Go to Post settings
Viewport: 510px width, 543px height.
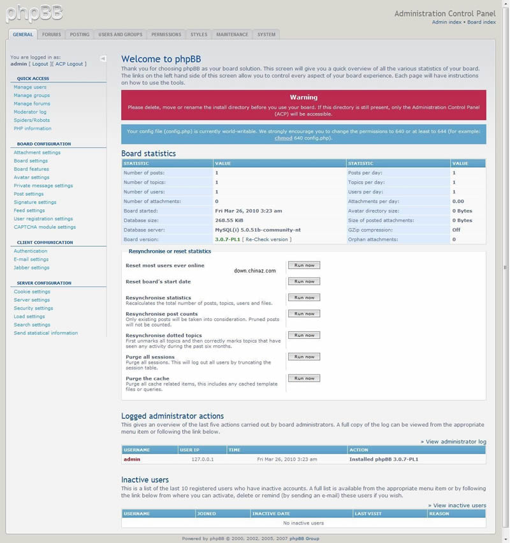[29, 194]
